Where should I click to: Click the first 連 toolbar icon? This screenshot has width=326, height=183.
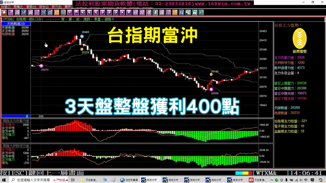click(148, 12)
